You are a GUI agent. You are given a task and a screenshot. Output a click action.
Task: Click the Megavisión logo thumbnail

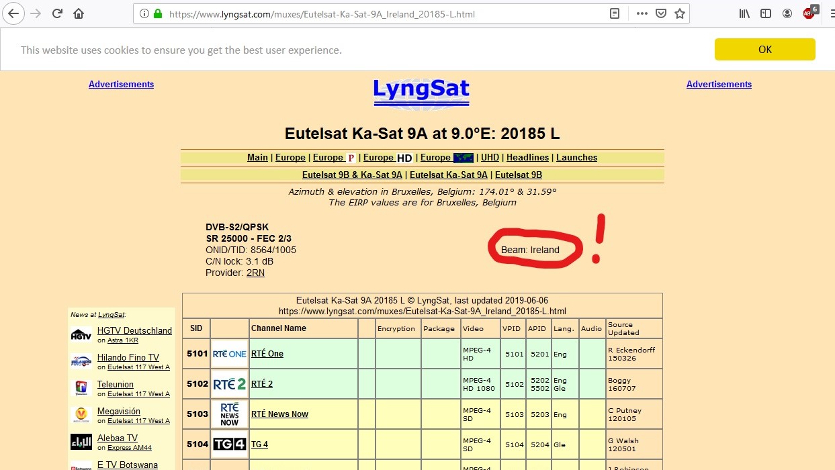81,416
